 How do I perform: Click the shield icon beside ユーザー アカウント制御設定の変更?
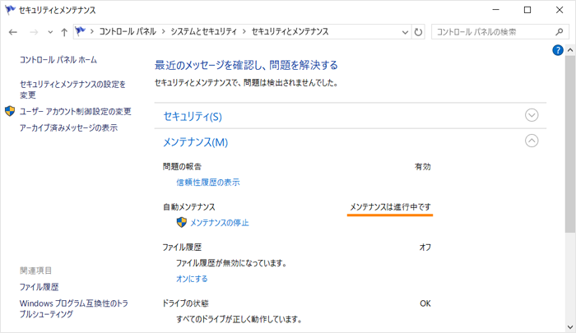(x=10, y=111)
